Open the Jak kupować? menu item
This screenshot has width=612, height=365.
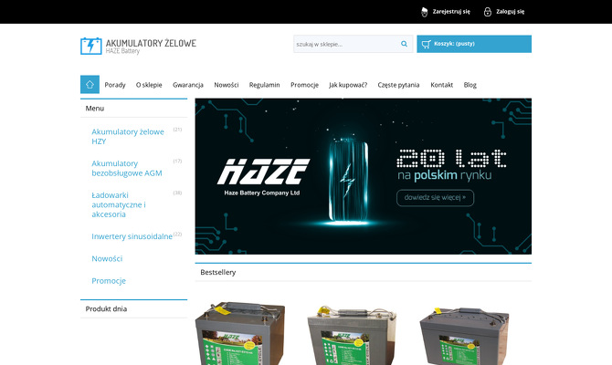(348, 85)
